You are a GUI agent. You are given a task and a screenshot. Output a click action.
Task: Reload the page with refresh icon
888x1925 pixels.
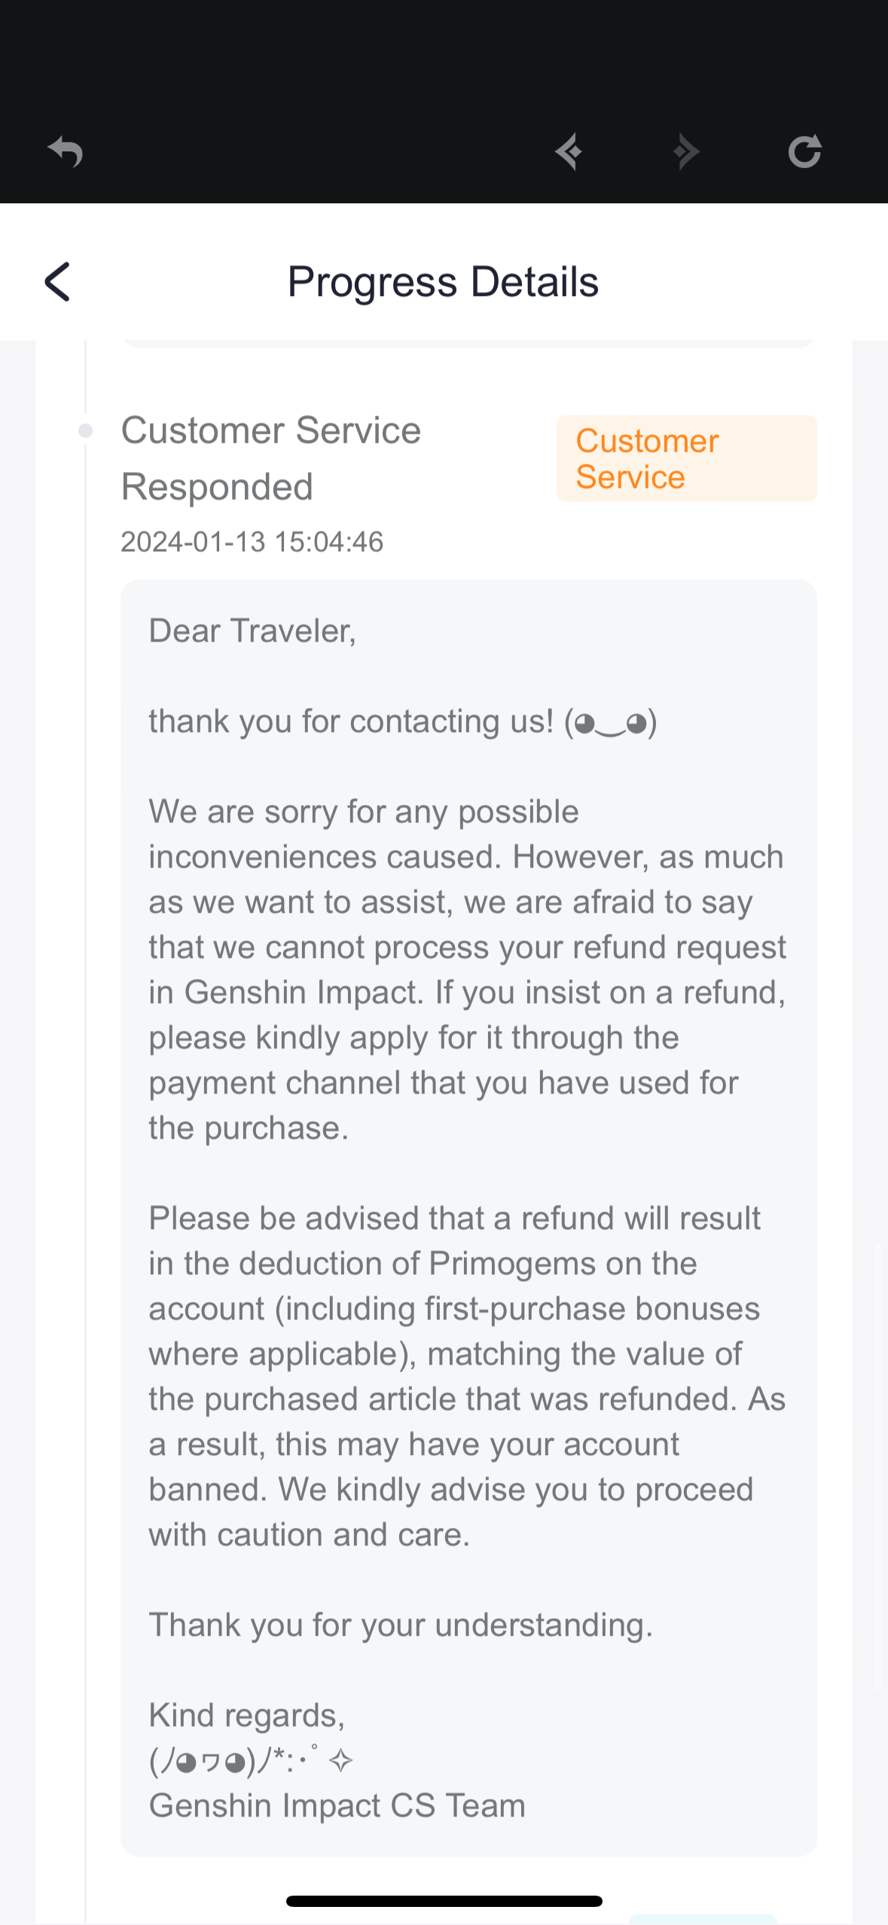tap(804, 152)
